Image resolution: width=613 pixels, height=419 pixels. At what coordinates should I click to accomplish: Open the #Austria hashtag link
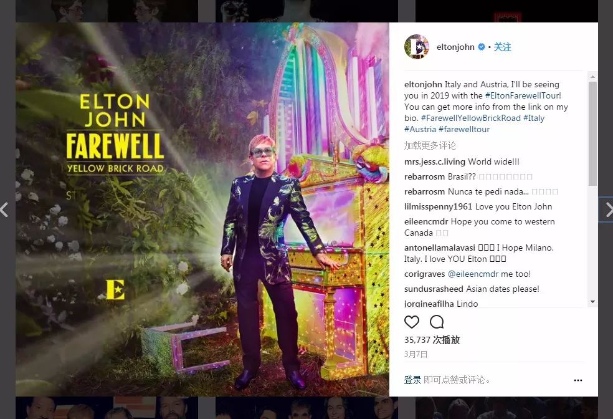421,129
